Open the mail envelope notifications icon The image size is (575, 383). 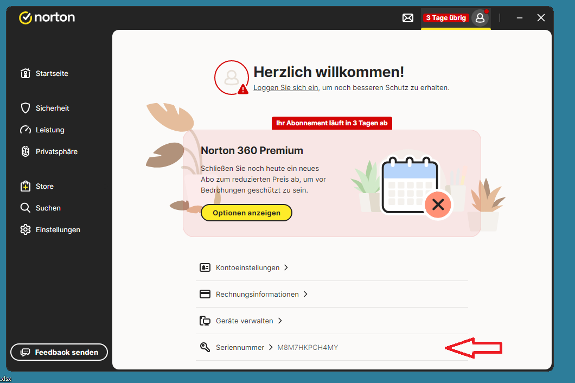[408, 18]
